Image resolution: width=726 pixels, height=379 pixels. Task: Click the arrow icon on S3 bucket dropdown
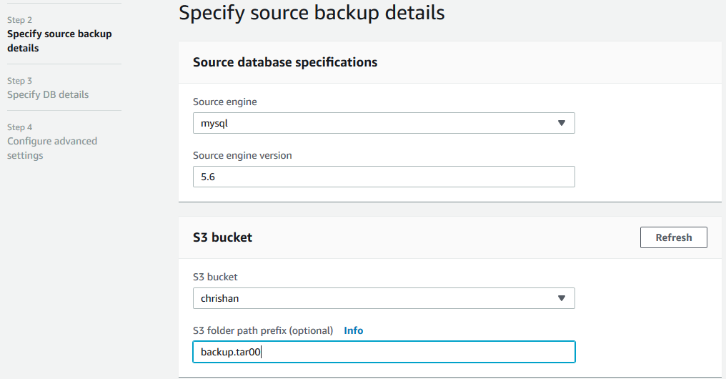point(562,298)
